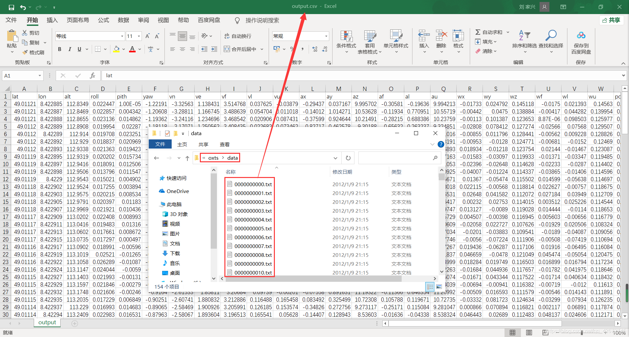Click the Share button
Screen dimensions: 629x337
pos(611,20)
